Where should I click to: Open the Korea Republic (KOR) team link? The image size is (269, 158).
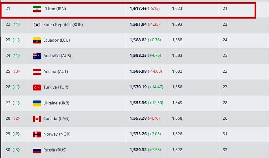click(63, 25)
